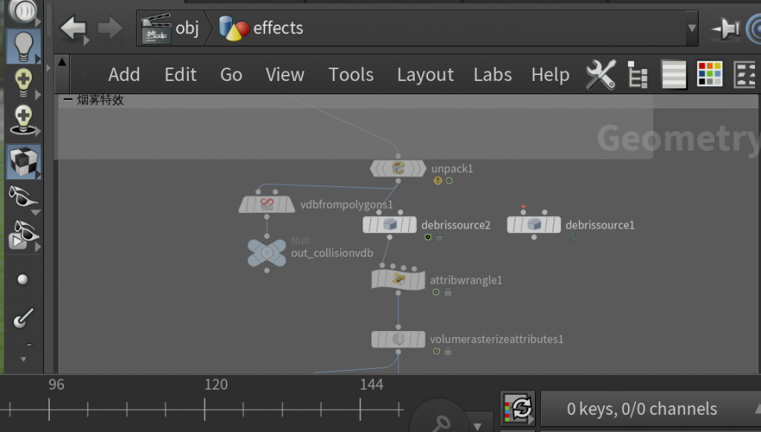761x432 pixels.
Task: Show the tree view icon
Action: 637,75
